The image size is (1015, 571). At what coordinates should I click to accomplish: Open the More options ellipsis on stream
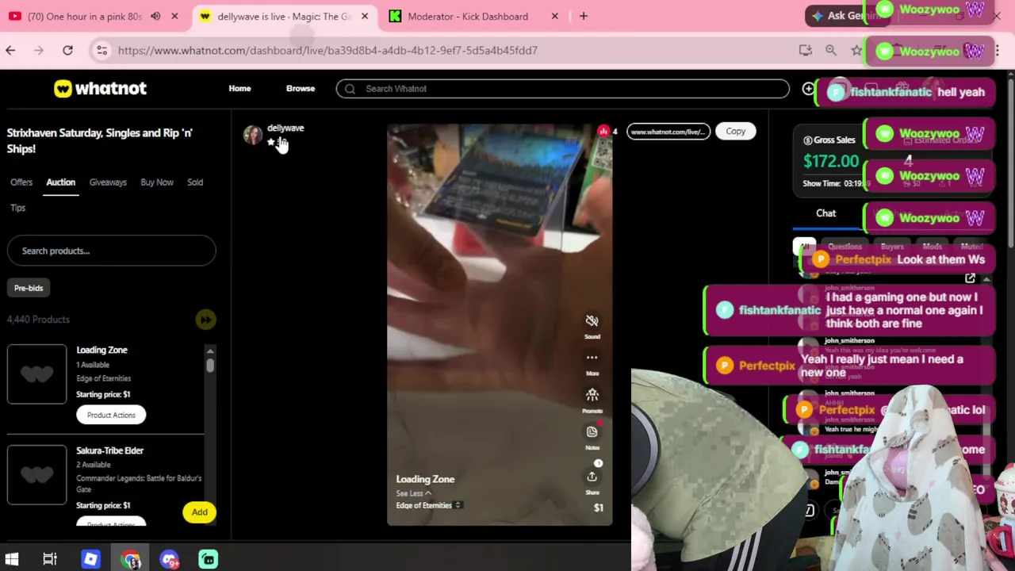pos(592,358)
